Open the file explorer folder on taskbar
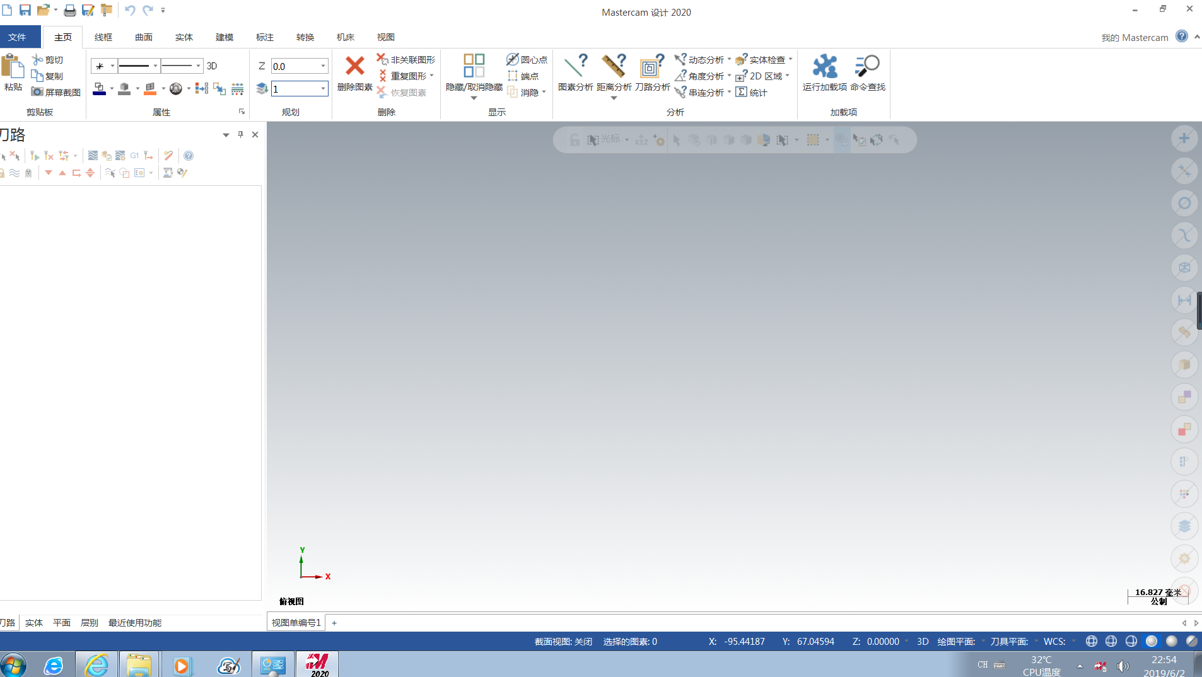The height and width of the screenshot is (677, 1202). click(x=139, y=665)
